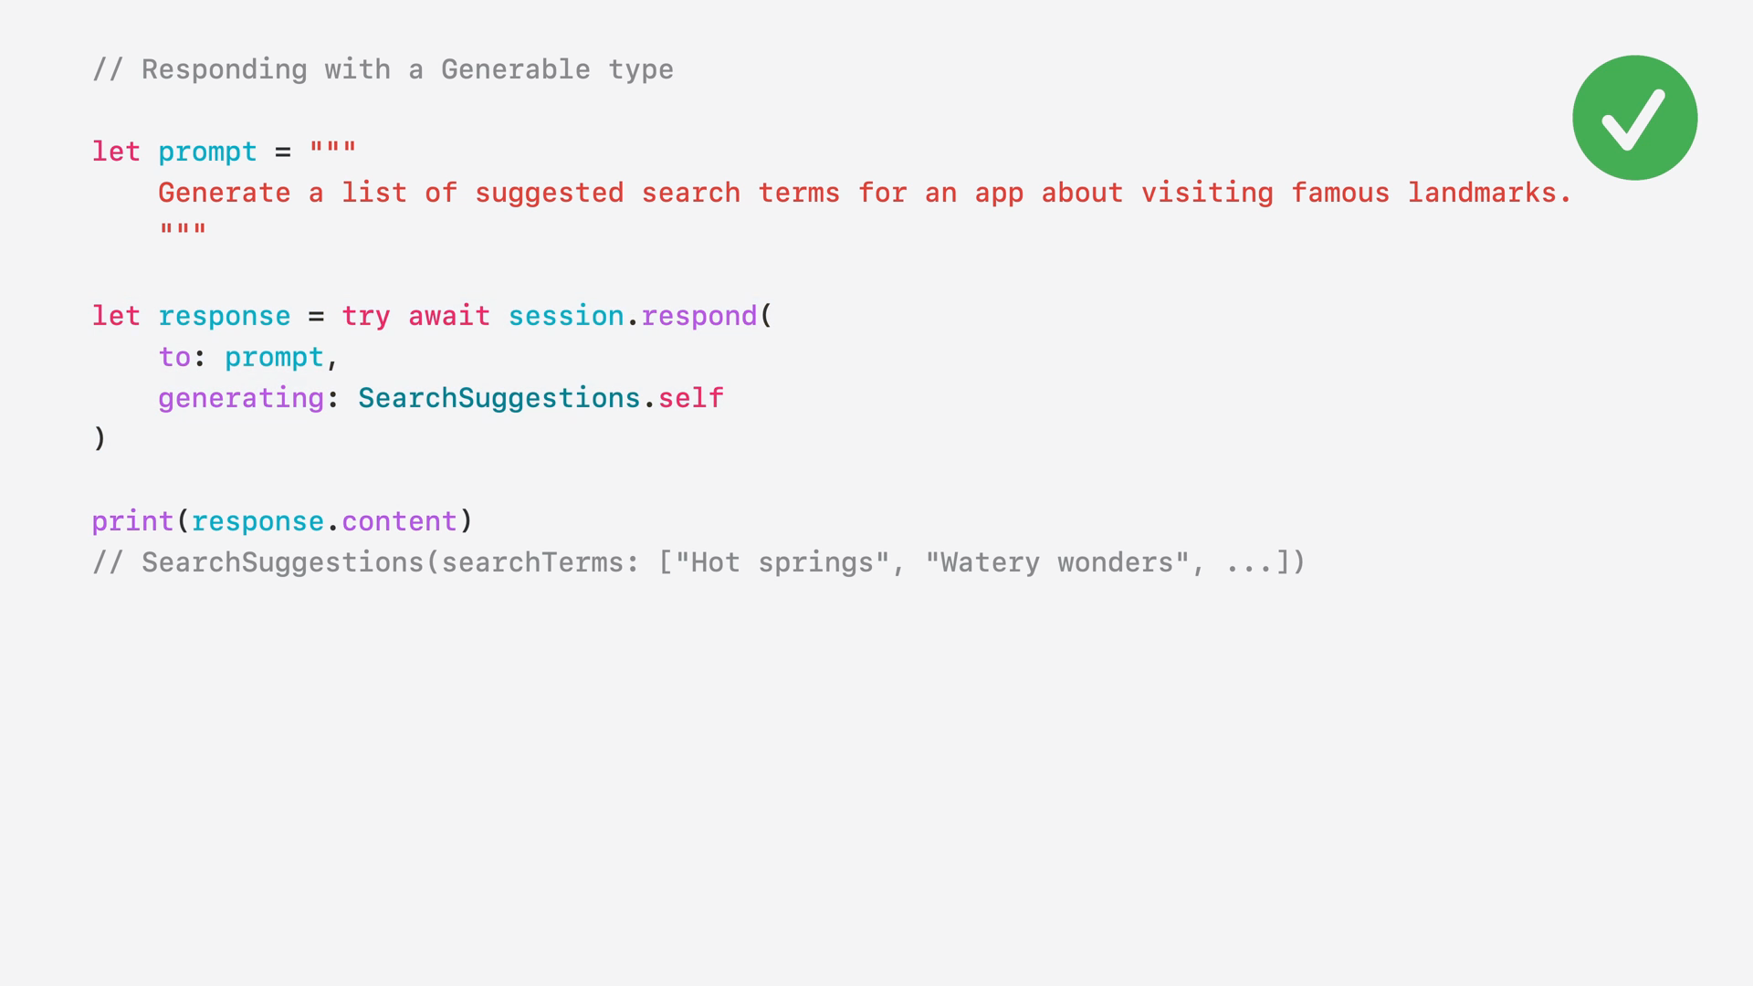This screenshot has width=1753, height=986.
Task: Click the 'self' keyword after SearchSuggestions
Action: 690,398
